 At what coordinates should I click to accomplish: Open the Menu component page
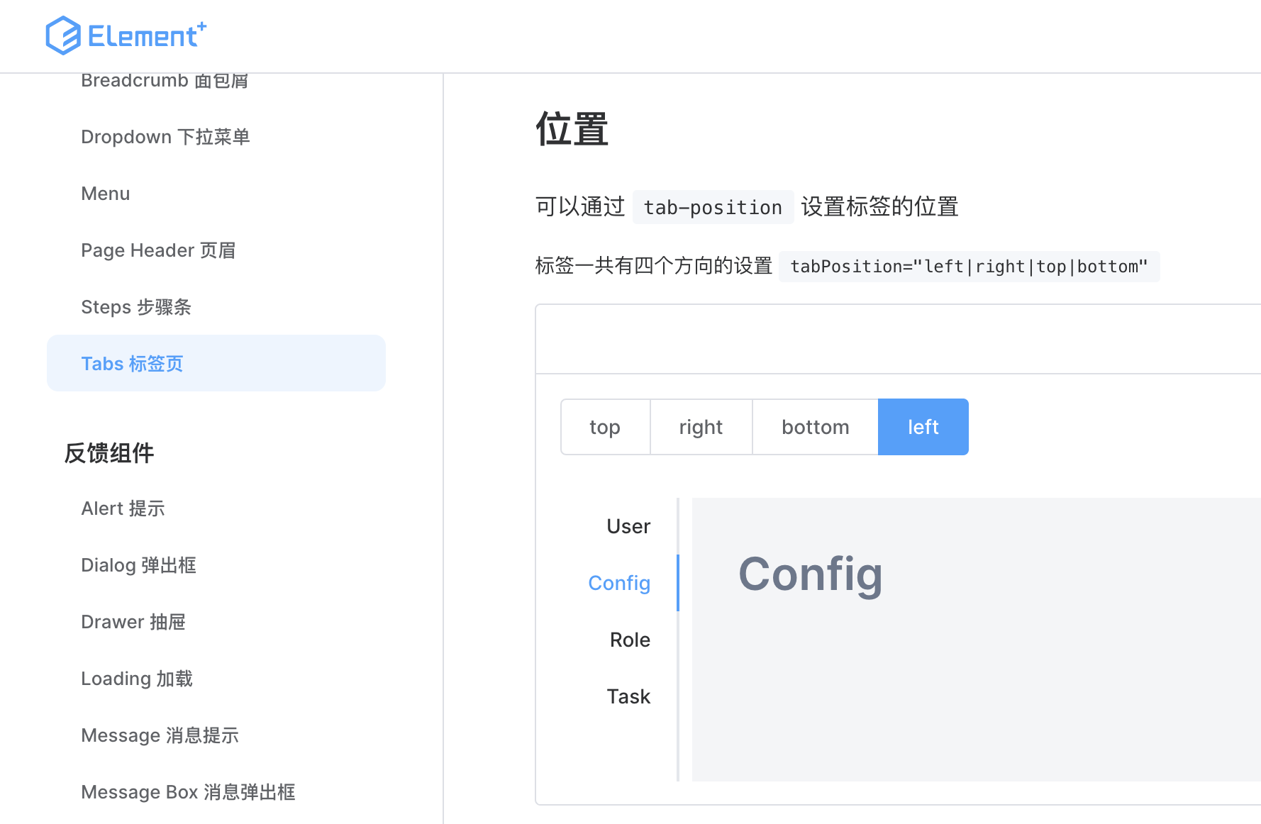pyautogui.click(x=105, y=193)
